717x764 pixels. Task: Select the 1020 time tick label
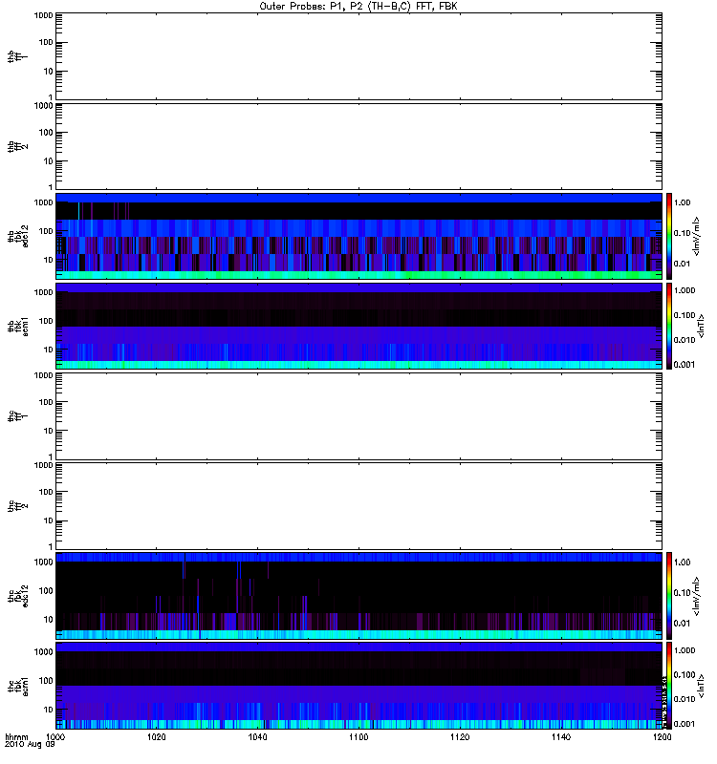[x=157, y=738]
